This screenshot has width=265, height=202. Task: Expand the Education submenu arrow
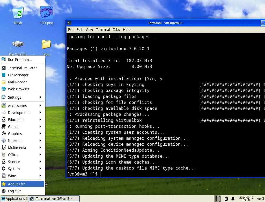(40, 120)
